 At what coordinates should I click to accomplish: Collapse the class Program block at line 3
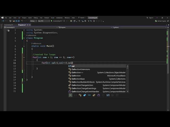(24, 38)
